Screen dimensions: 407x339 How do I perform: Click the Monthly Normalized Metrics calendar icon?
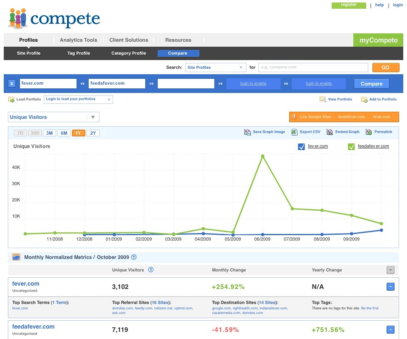coord(16,257)
